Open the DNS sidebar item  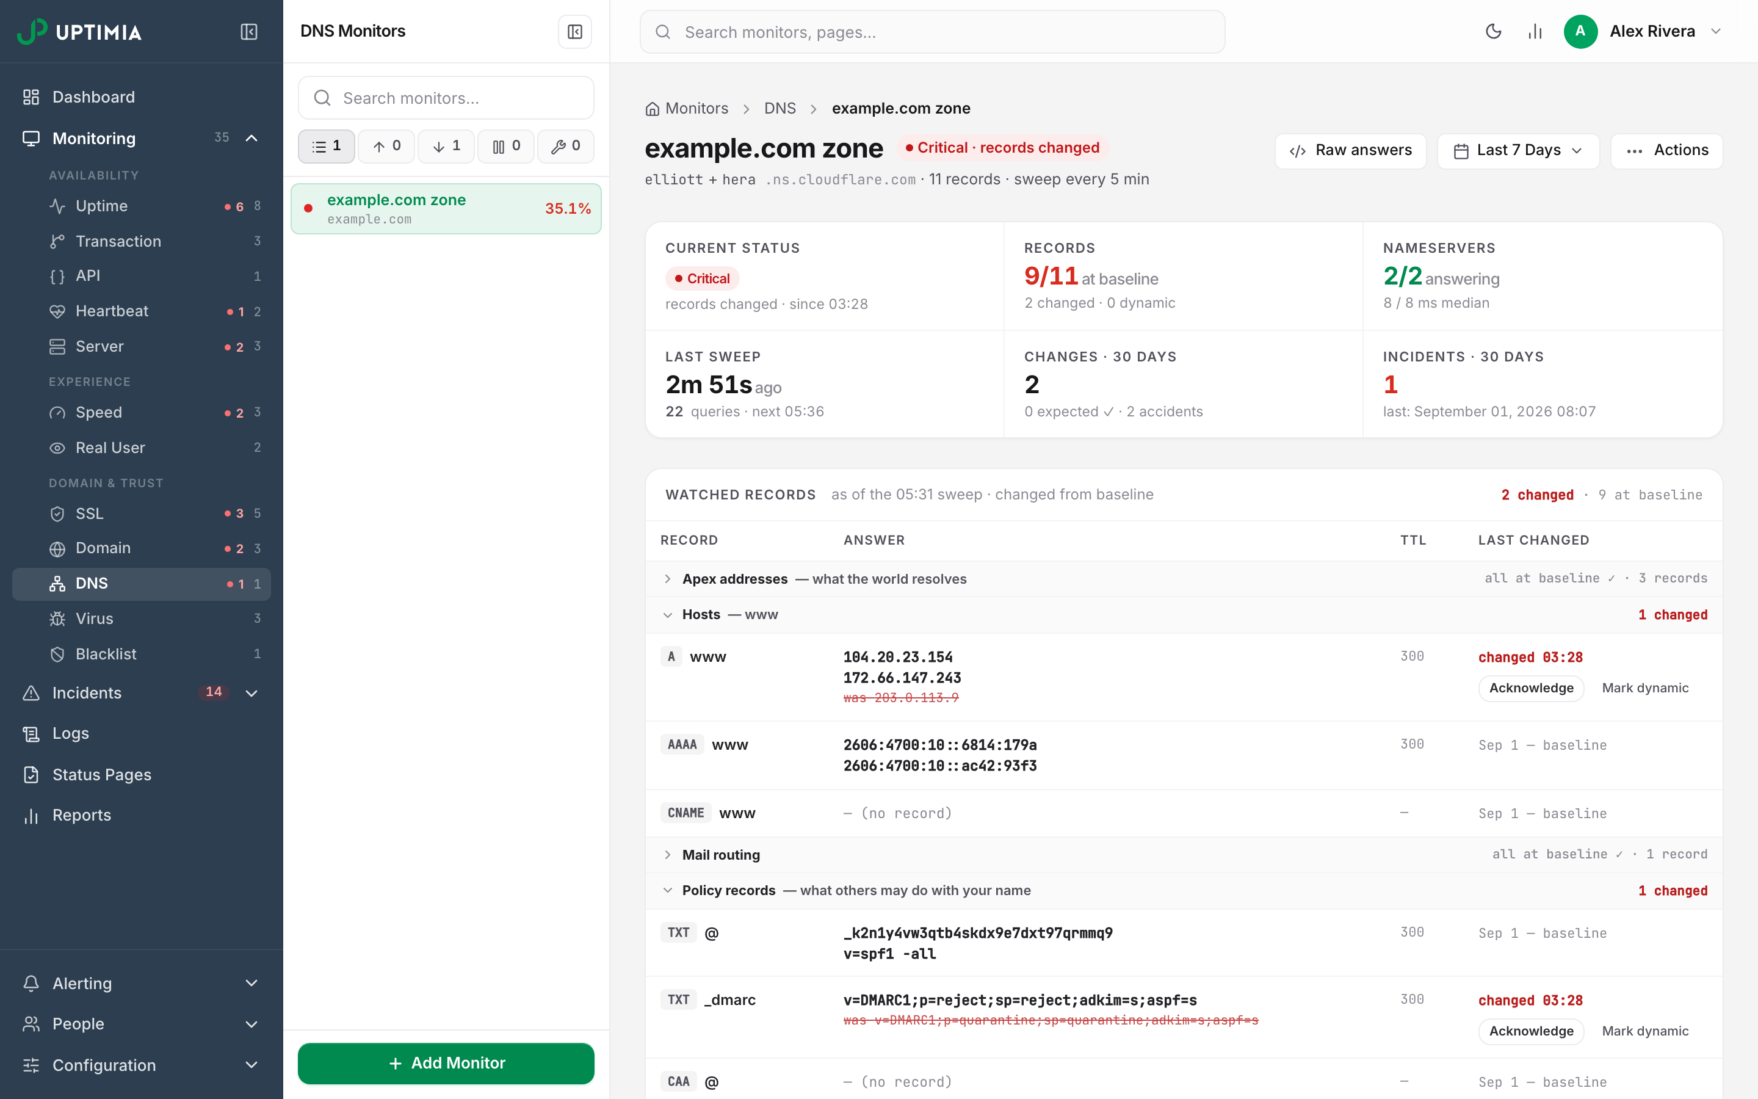point(142,584)
